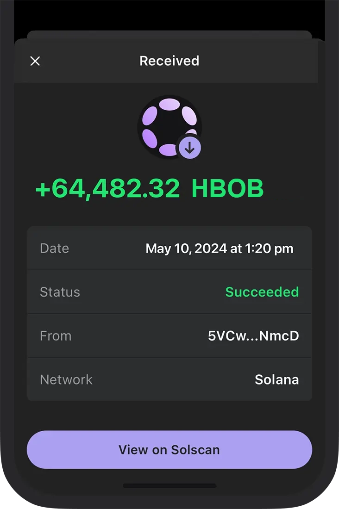Screen dimensions: 339x509
Task: Tap the Solana network value
Action: click(x=276, y=380)
